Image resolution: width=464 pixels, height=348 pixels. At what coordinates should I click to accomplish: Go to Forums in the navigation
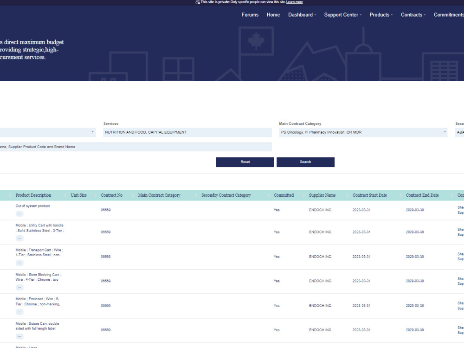pyautogui.click(x=250, y=15)
